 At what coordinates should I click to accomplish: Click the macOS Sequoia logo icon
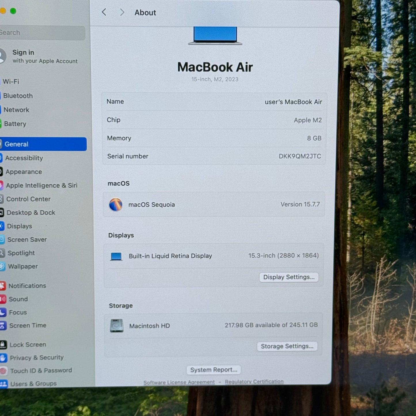[116, 205]
